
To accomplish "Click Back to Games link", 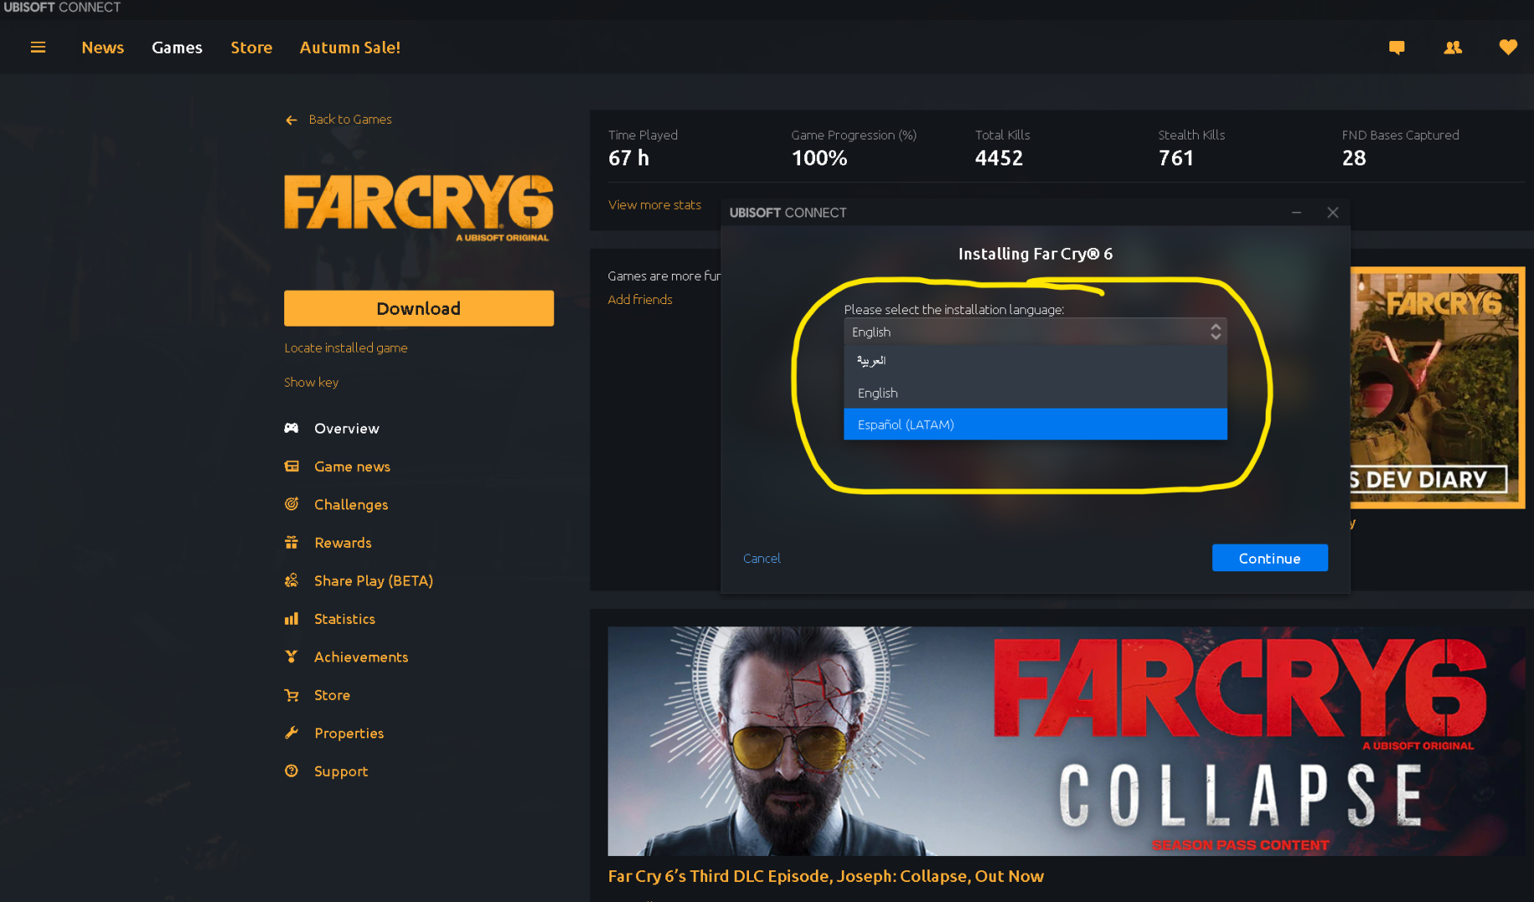I will (x=350, y=119).
